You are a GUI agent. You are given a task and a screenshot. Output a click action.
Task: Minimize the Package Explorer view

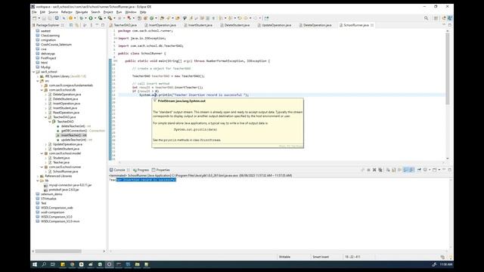point(97,25)
